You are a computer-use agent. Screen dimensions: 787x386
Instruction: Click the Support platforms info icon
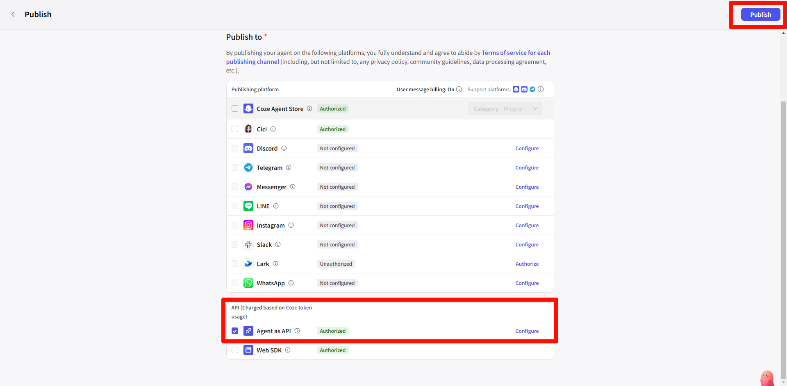pyautogui.click(x=541, y=89)
